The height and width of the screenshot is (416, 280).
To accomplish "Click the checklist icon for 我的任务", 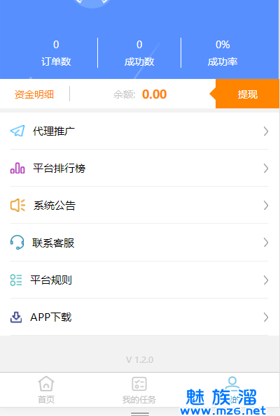I will (x=139, y=384).
